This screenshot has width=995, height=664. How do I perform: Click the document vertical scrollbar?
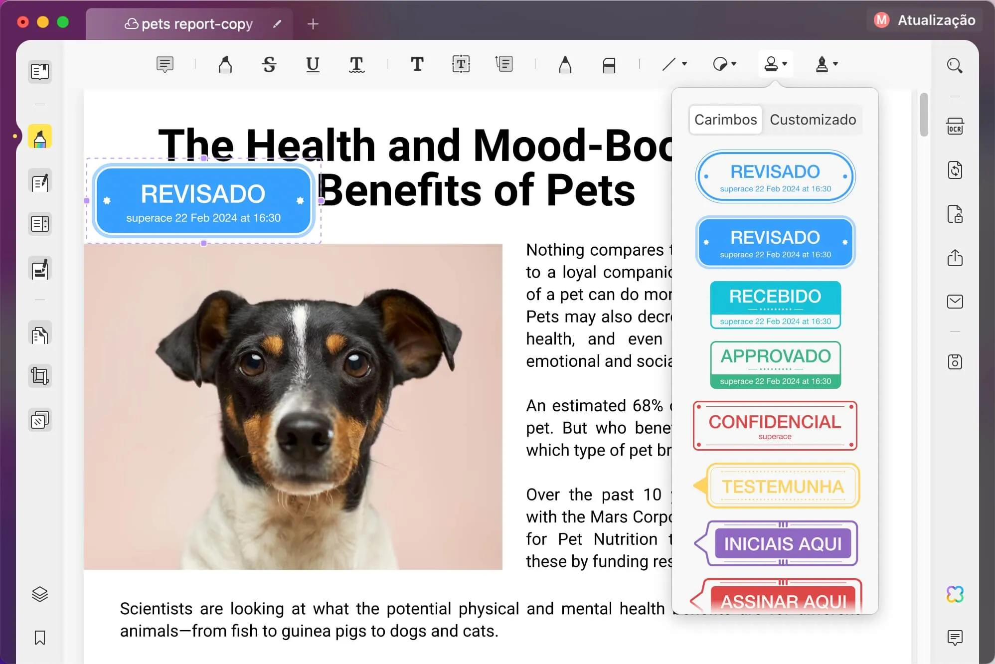pyautogui.click(x=924, y=115)
